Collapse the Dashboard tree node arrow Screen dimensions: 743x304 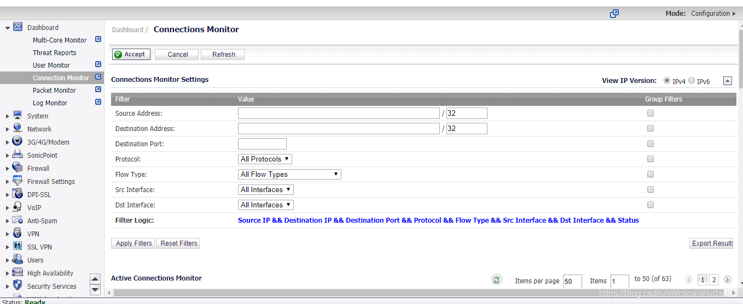pyautogui.click(x=8, y=27)
